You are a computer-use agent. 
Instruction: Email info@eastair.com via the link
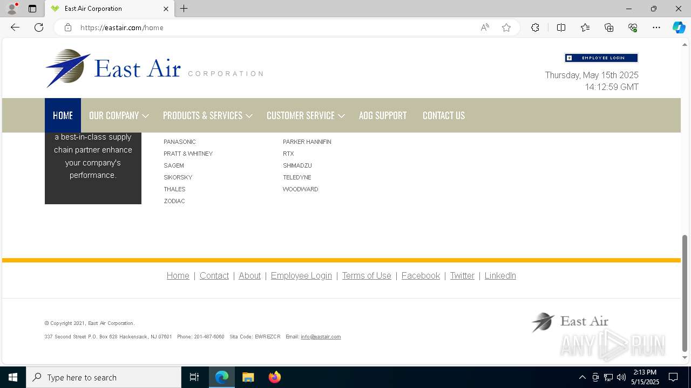tap(321, 337)
